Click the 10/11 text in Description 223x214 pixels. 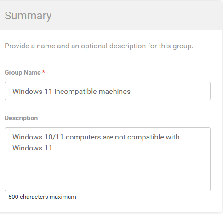click(54, 137)
